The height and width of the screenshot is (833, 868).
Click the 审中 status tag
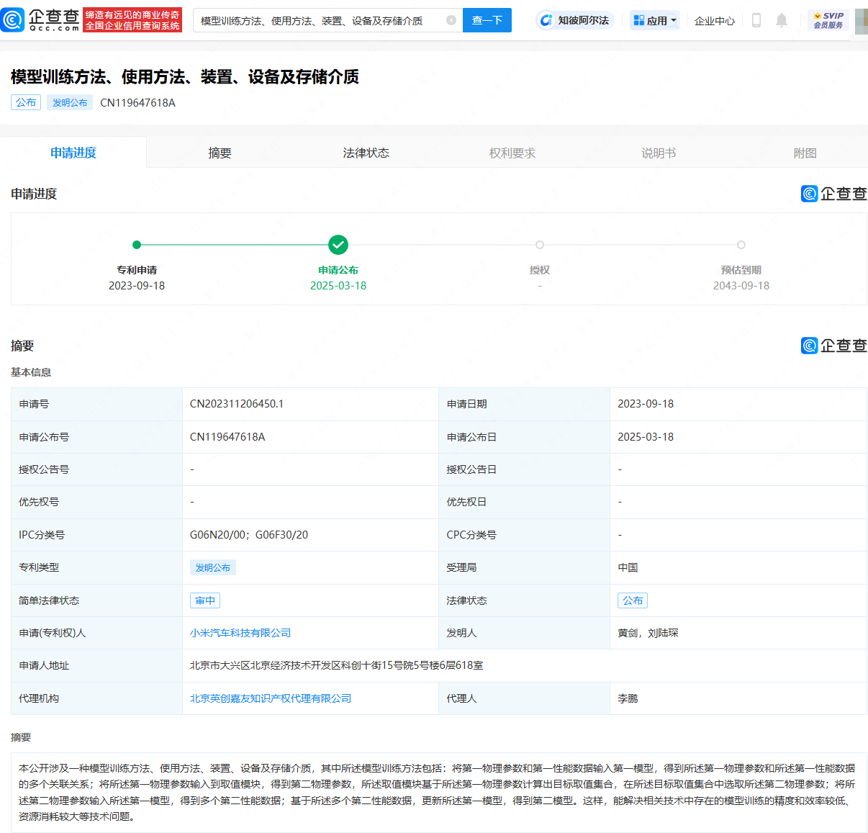205,600
